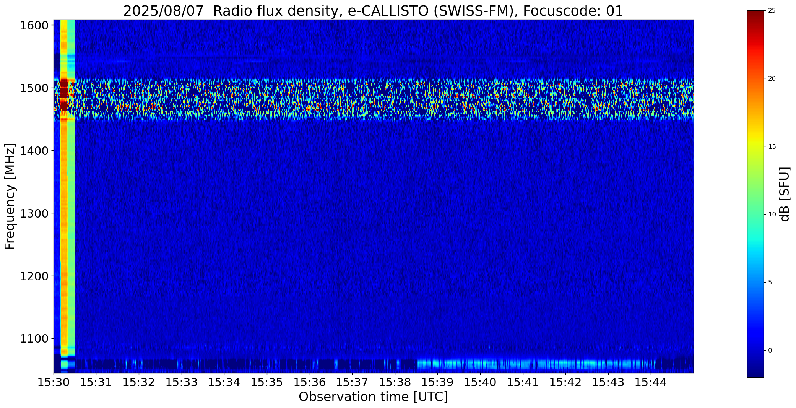Click the 15:36 time tick label
This screenshot has width=796, height=408.
pyautogui.click(x=310, y=382)
